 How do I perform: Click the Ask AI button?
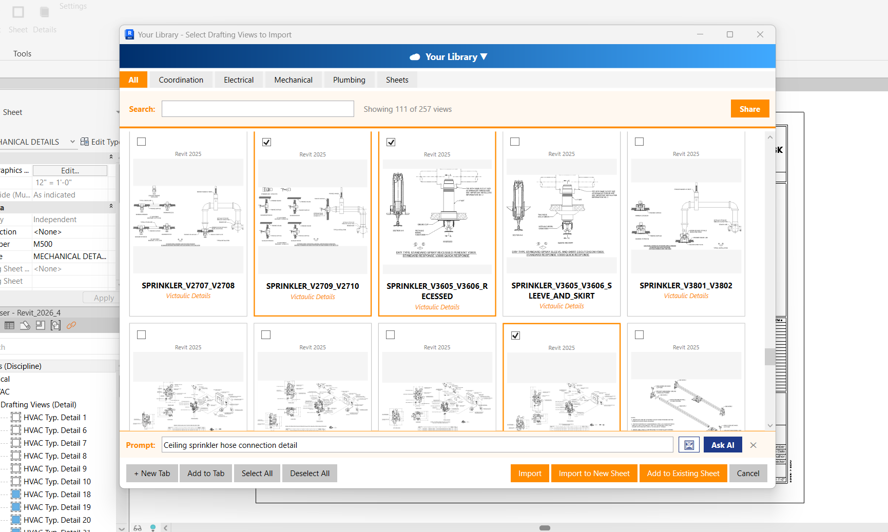coord(723,445)
